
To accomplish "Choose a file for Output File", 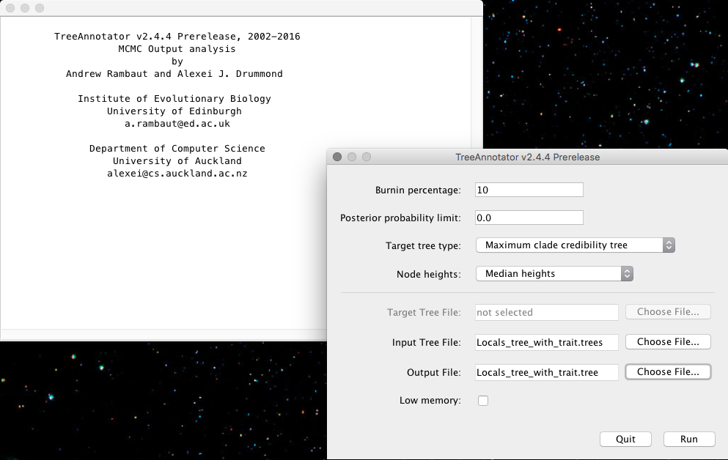I will pos(667,372).
